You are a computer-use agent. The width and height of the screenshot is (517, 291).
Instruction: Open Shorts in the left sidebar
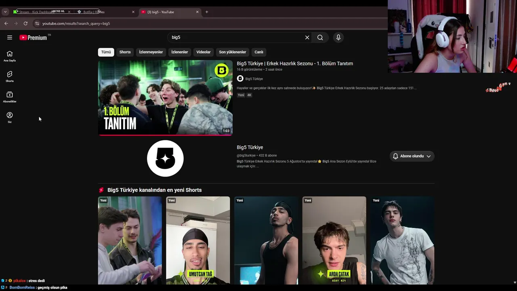[x=10, y=76]
